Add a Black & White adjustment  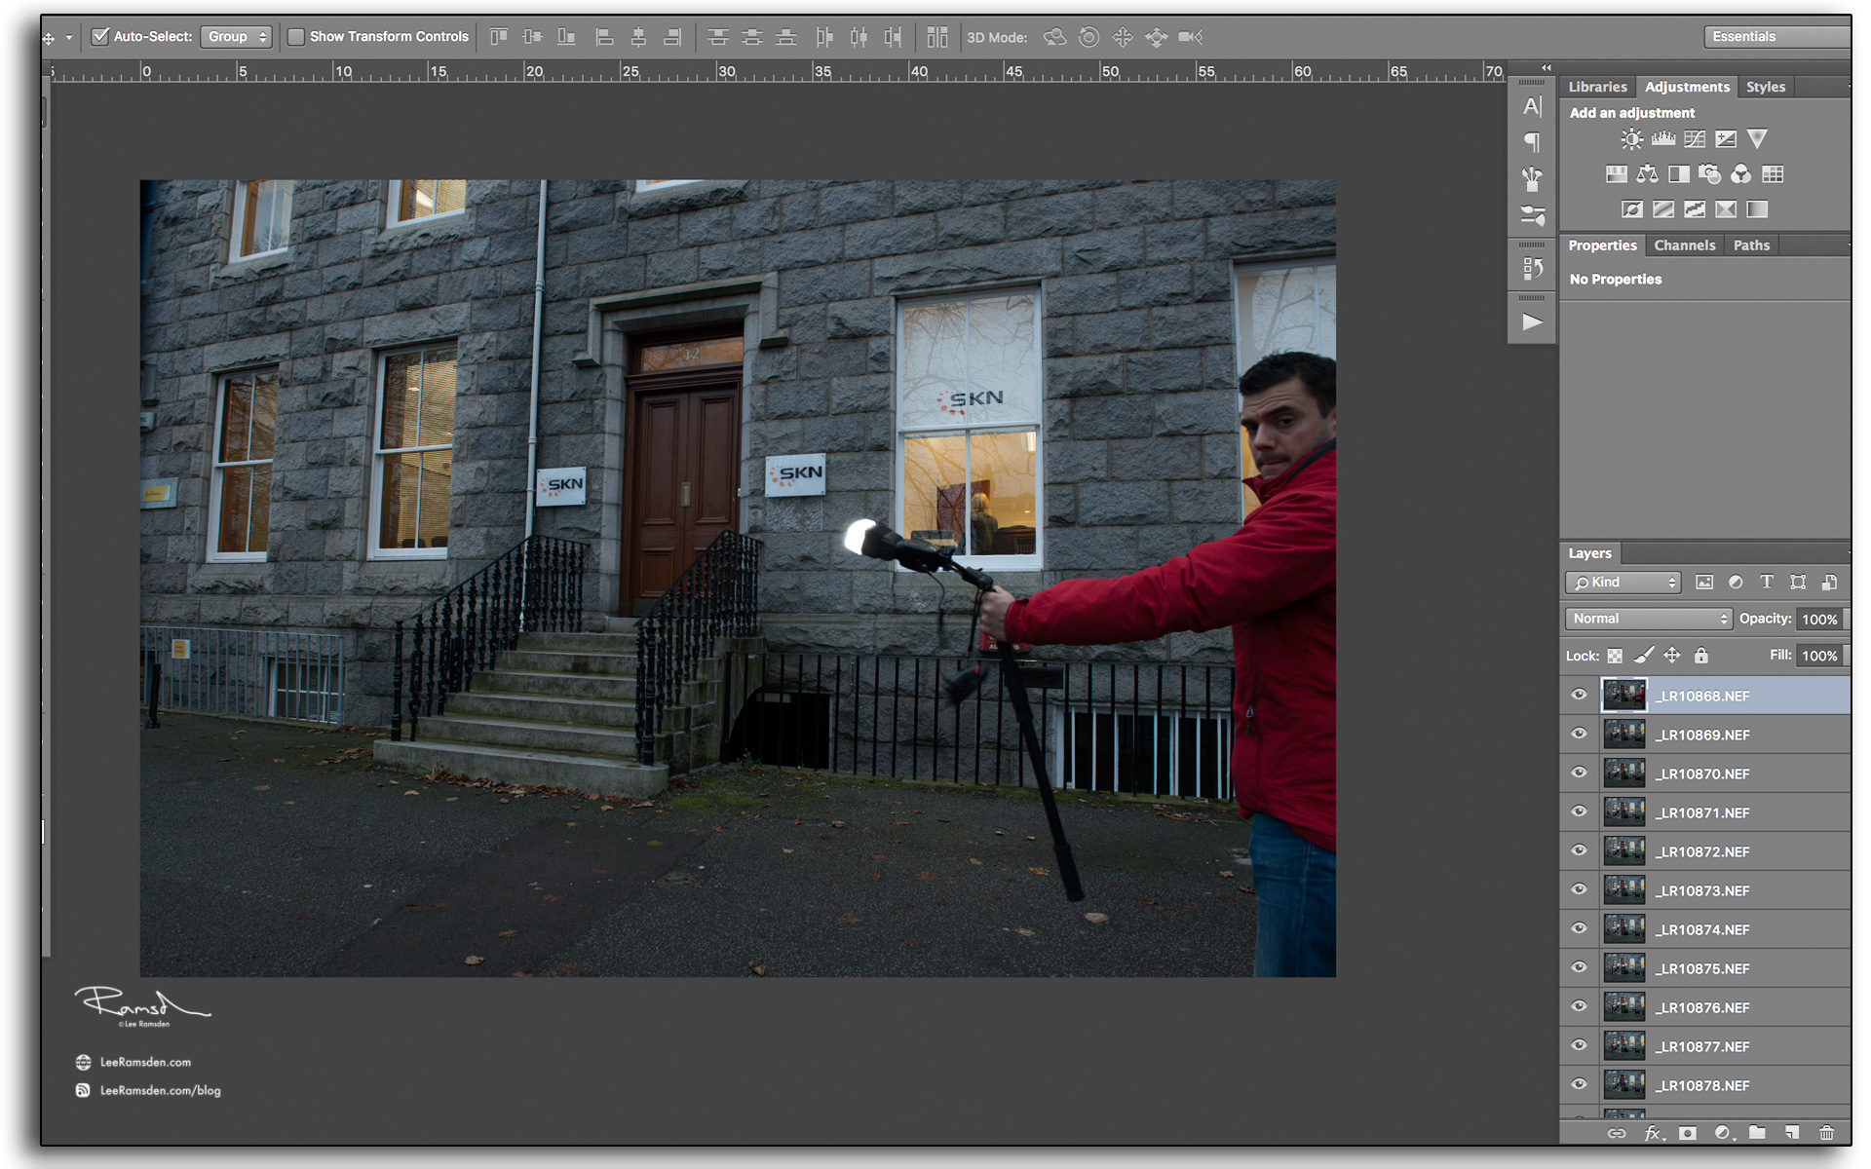pyautogui.click(x=1679, y=174)
